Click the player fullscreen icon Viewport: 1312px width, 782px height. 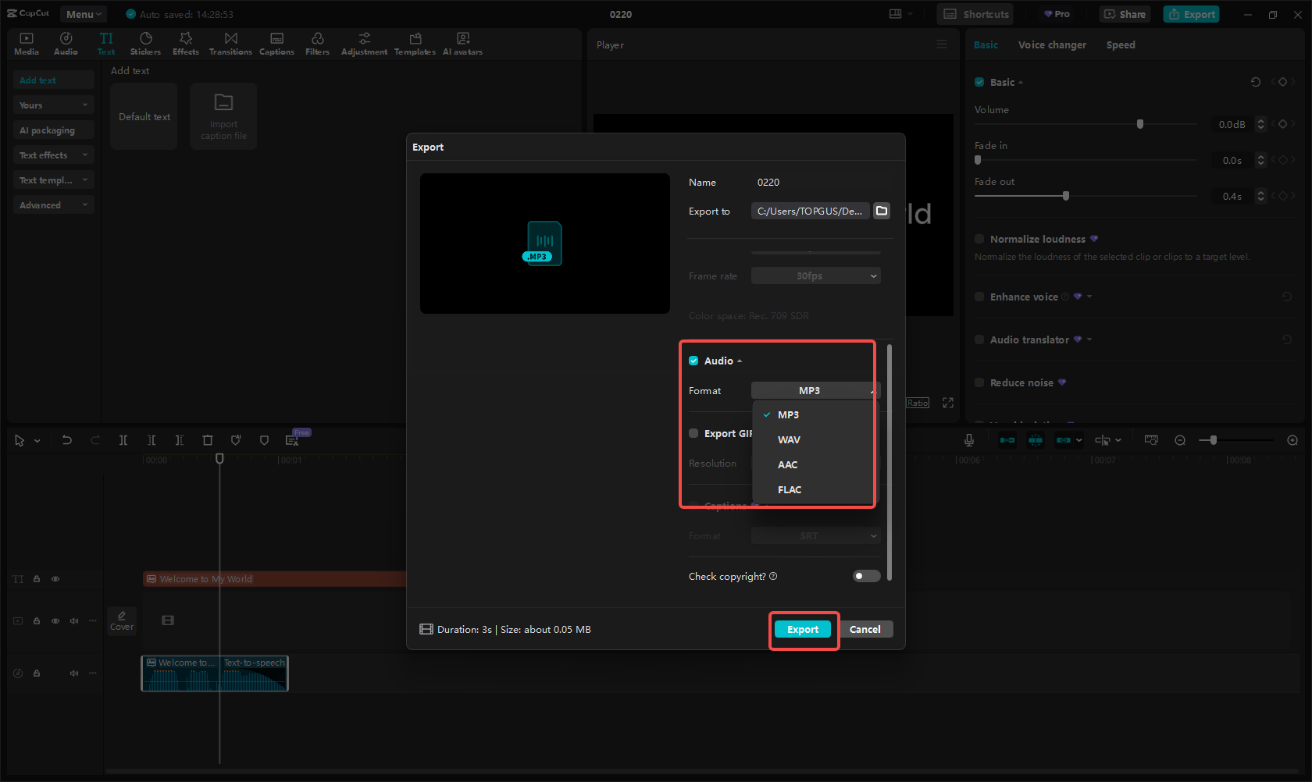tap(948, 403)
